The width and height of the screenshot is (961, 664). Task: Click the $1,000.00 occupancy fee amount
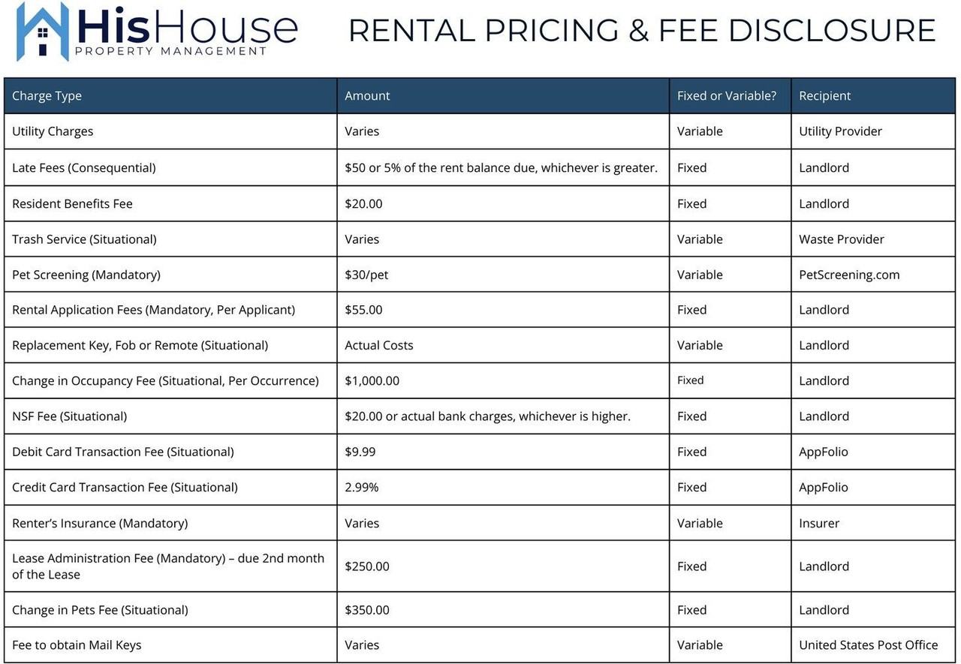372,381
